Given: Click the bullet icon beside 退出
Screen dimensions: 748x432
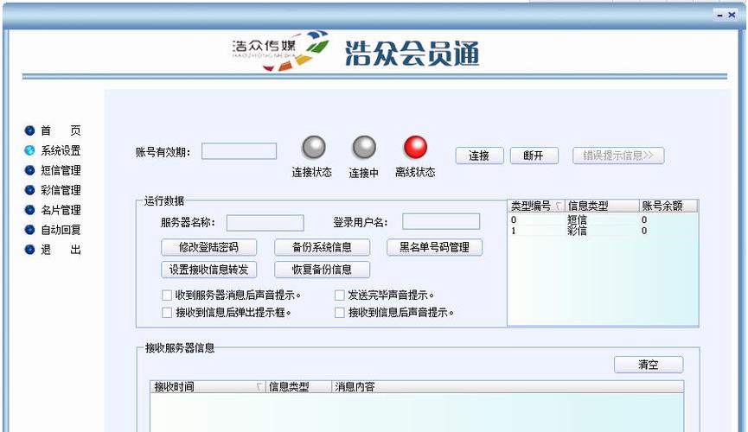Looking at the screenshot, I should click(x=29, y=250).
